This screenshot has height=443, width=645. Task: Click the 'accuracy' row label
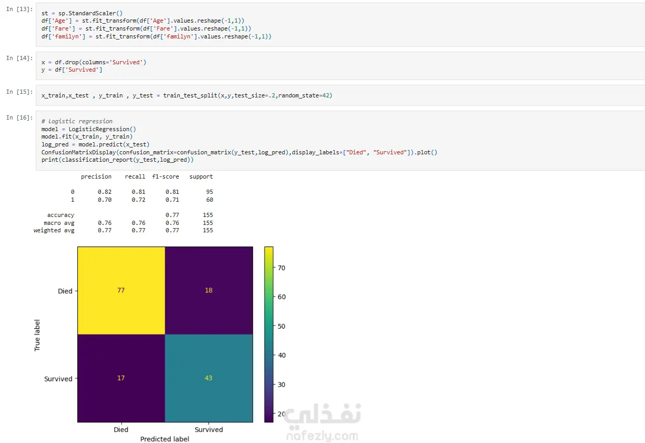click(x=61, y=215)
